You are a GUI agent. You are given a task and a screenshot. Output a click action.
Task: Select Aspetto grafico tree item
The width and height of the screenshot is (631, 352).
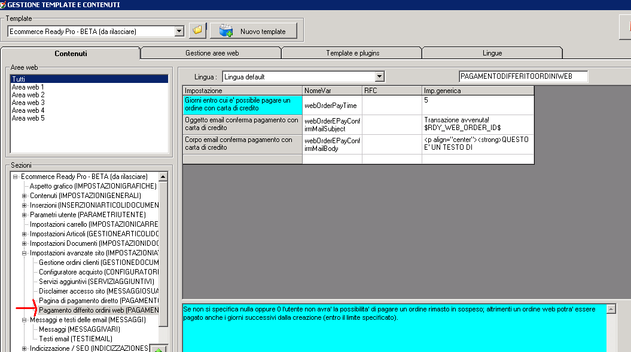point(93,186)
